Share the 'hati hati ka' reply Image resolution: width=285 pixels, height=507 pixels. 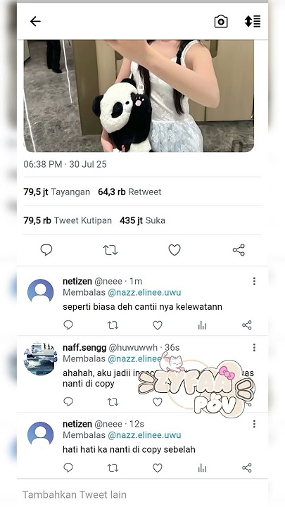pyautogui.click(x=247, y=468)
